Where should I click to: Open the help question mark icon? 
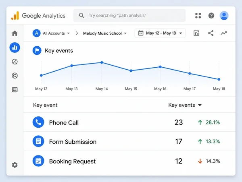tap(211, 16)
